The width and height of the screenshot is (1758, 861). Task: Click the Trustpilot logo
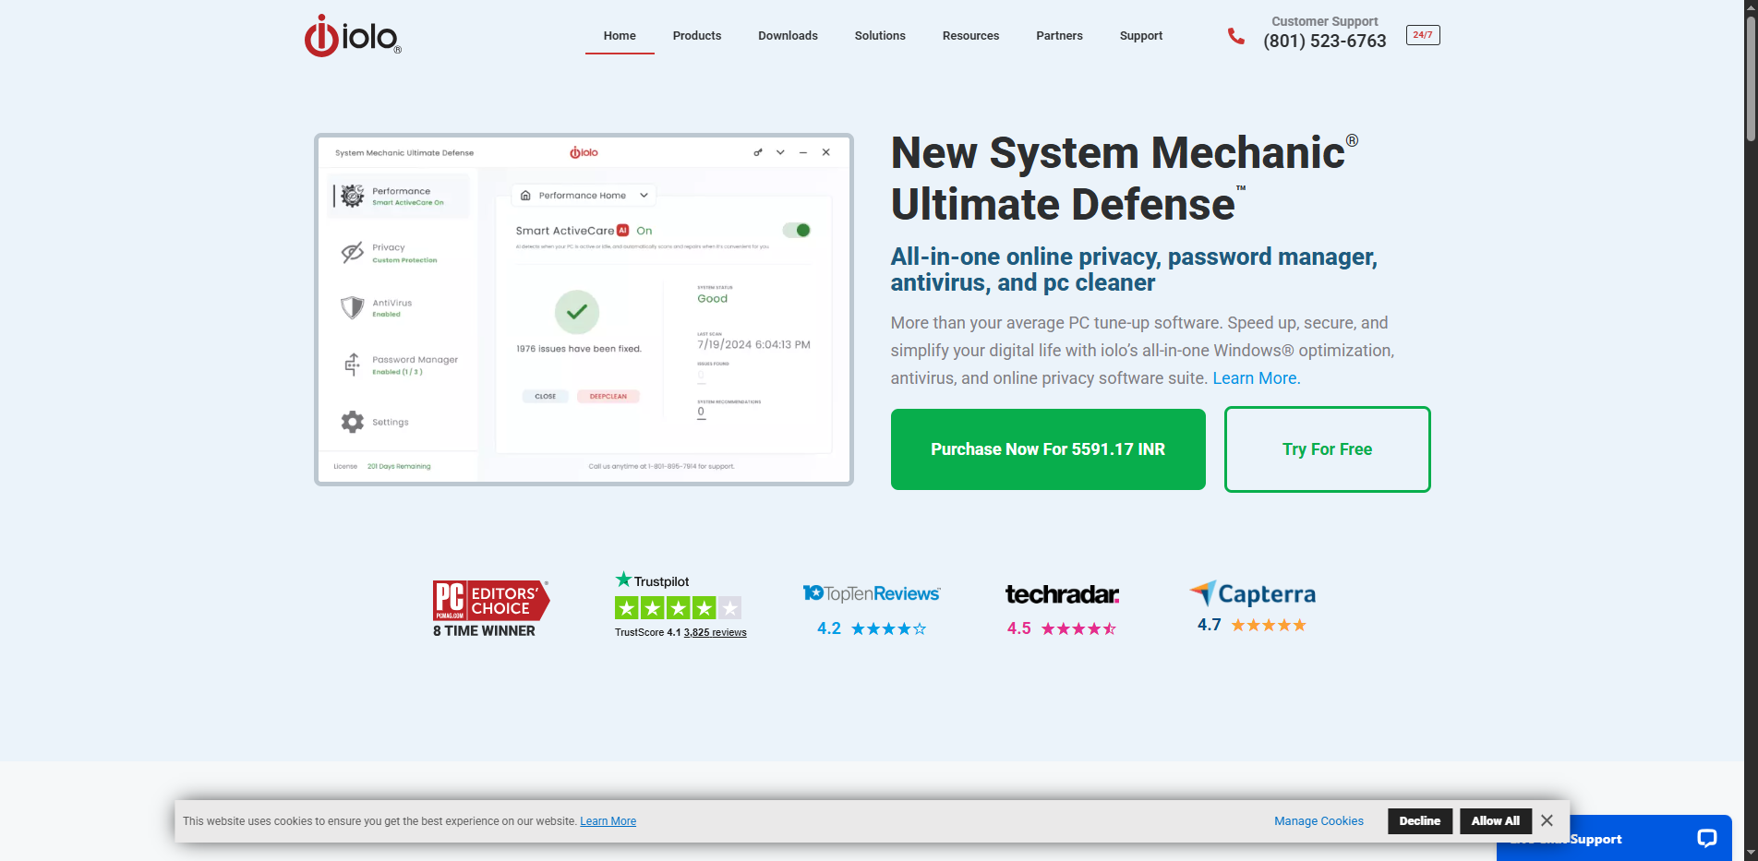coord(653,580)
